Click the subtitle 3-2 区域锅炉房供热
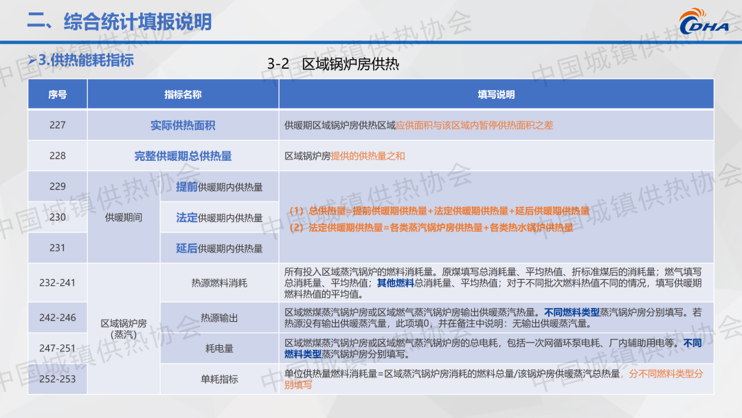This screenshot has width=742, height=418. [333, 64]
